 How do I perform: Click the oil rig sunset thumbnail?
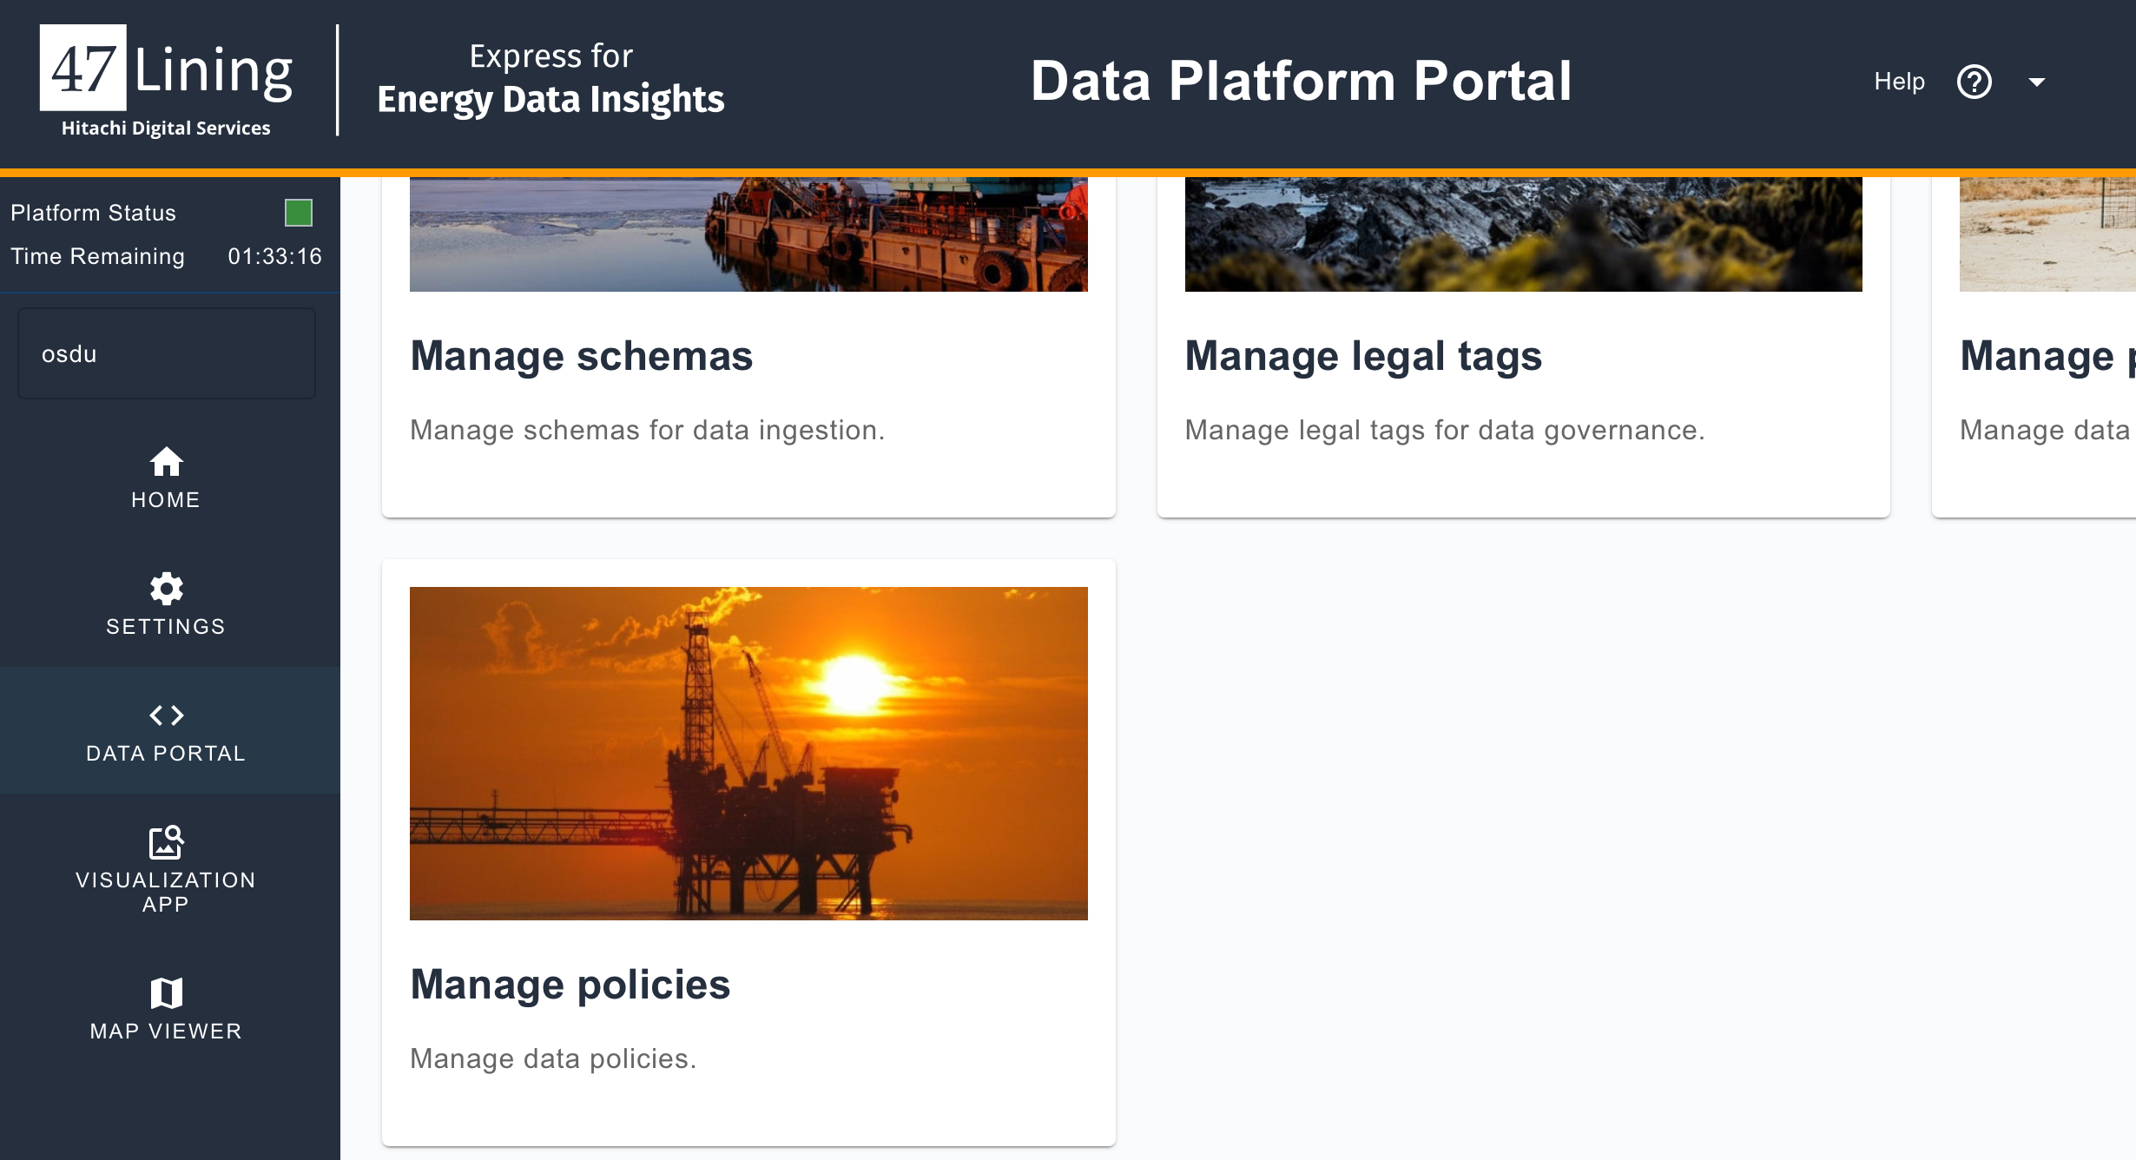click(748, 754)
